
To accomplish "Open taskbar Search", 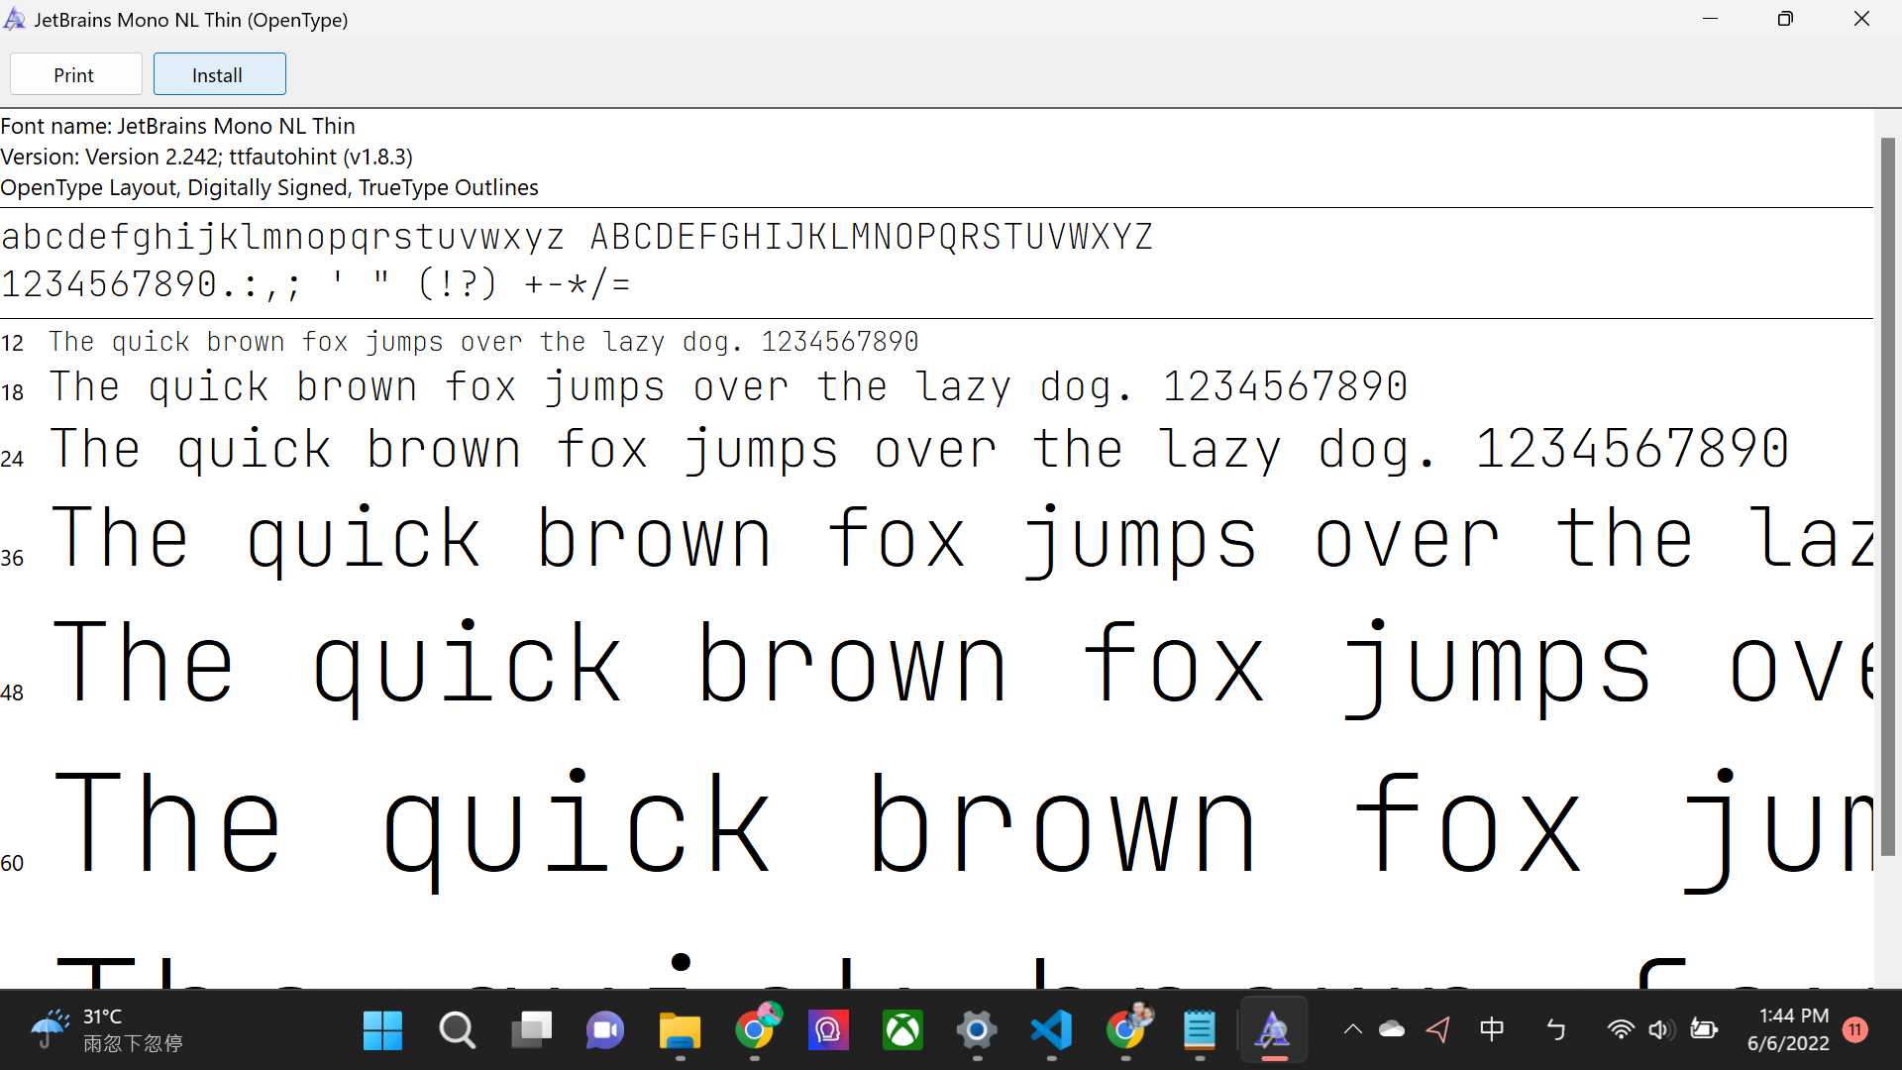I will pyautogui.click(x=457, y=1030).
